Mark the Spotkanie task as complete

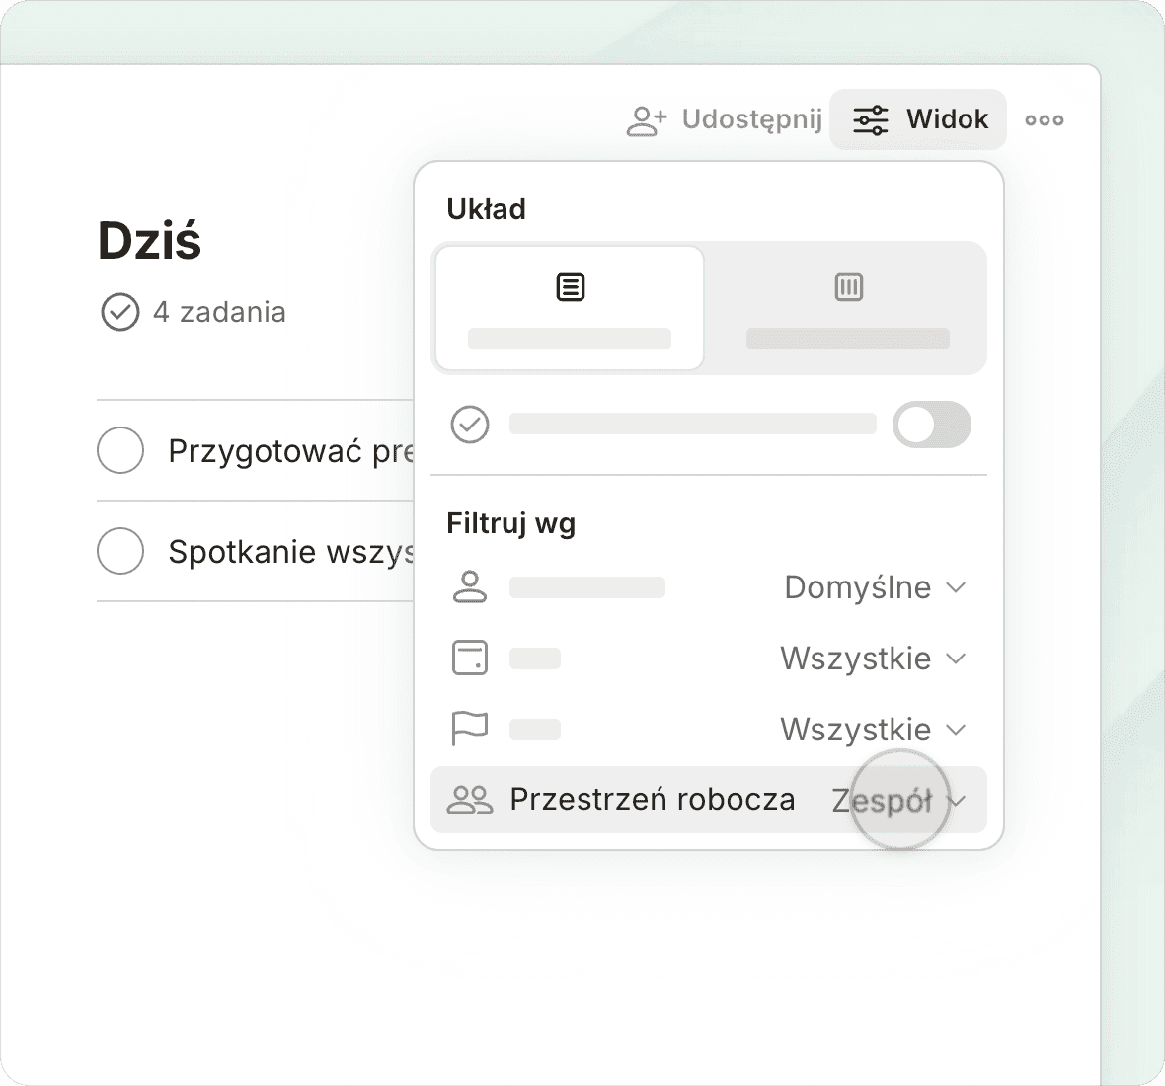120,551
